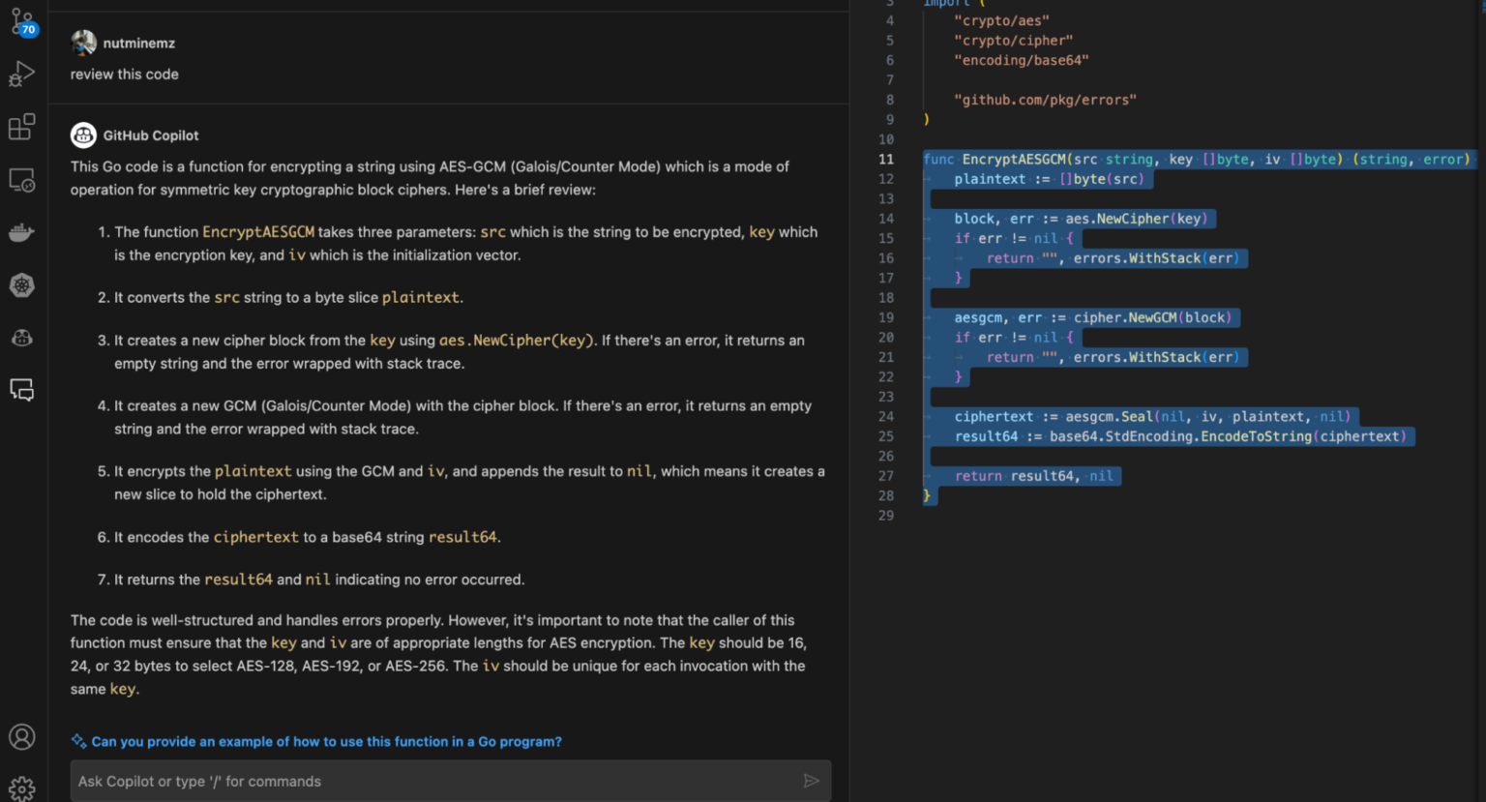Click the "github.com/pkg/errors" import line

(1045, 100)
